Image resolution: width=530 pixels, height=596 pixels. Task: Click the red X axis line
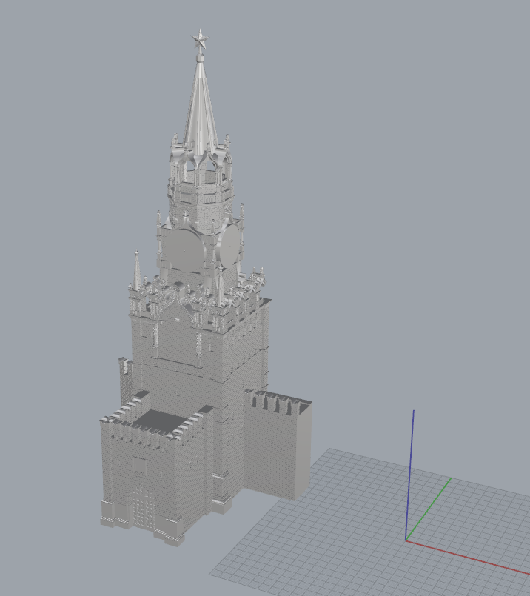[x=468, y=557]
